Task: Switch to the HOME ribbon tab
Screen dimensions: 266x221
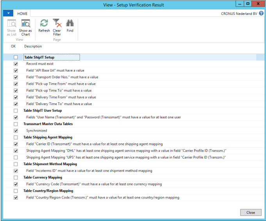Action: point(23,13)
